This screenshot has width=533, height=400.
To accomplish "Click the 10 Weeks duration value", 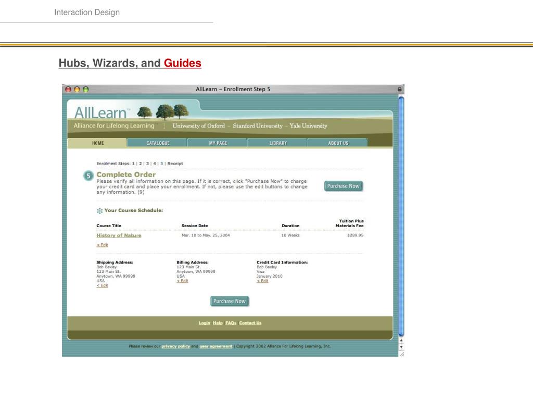I will (x=290, y=235).
